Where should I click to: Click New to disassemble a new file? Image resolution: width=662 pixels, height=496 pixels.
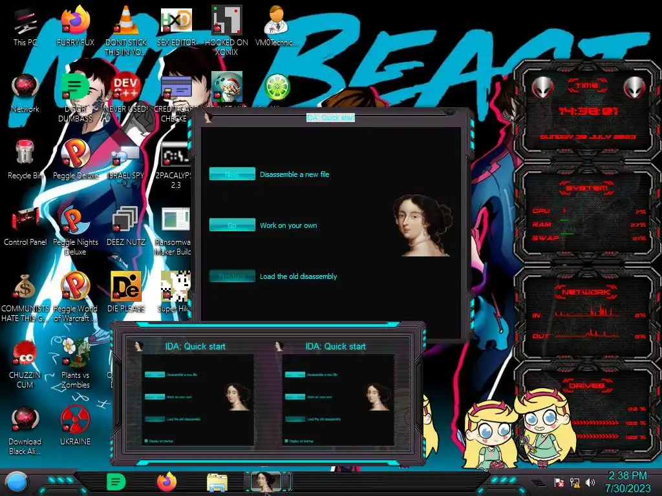coord(232,174)
